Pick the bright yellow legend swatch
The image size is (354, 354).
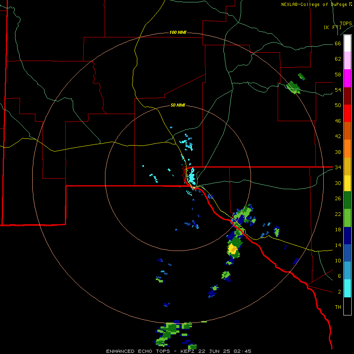click(x=347, y=183)
